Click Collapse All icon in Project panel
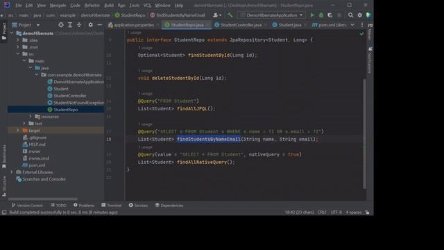 [79, 25]
